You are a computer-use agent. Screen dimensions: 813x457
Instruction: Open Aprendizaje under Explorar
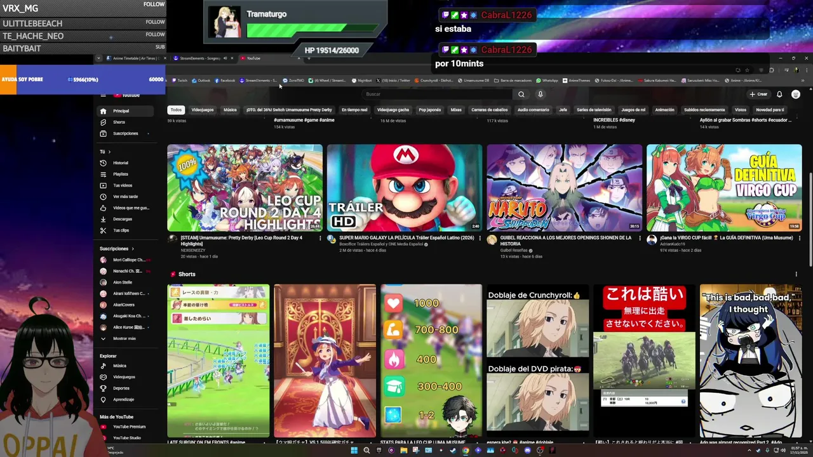click(x=126, y=399)
